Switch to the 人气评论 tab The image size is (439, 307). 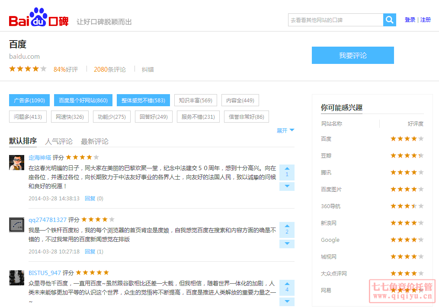(59, 142)
